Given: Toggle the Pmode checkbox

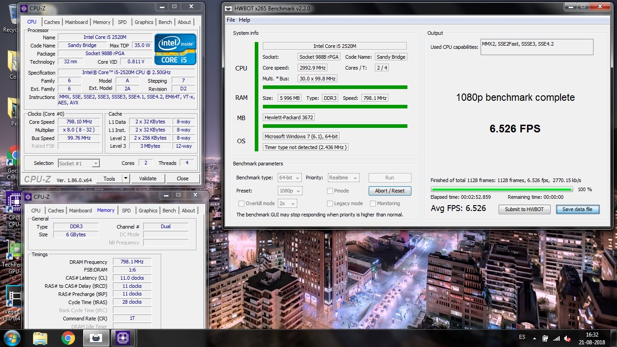Looking at the screenshot, I should (x=330, y=191).
